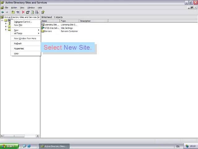The height and width of the screenshot is (149, 198).
Task: Collapse the Sites tree node
Action: click(2, 20)
